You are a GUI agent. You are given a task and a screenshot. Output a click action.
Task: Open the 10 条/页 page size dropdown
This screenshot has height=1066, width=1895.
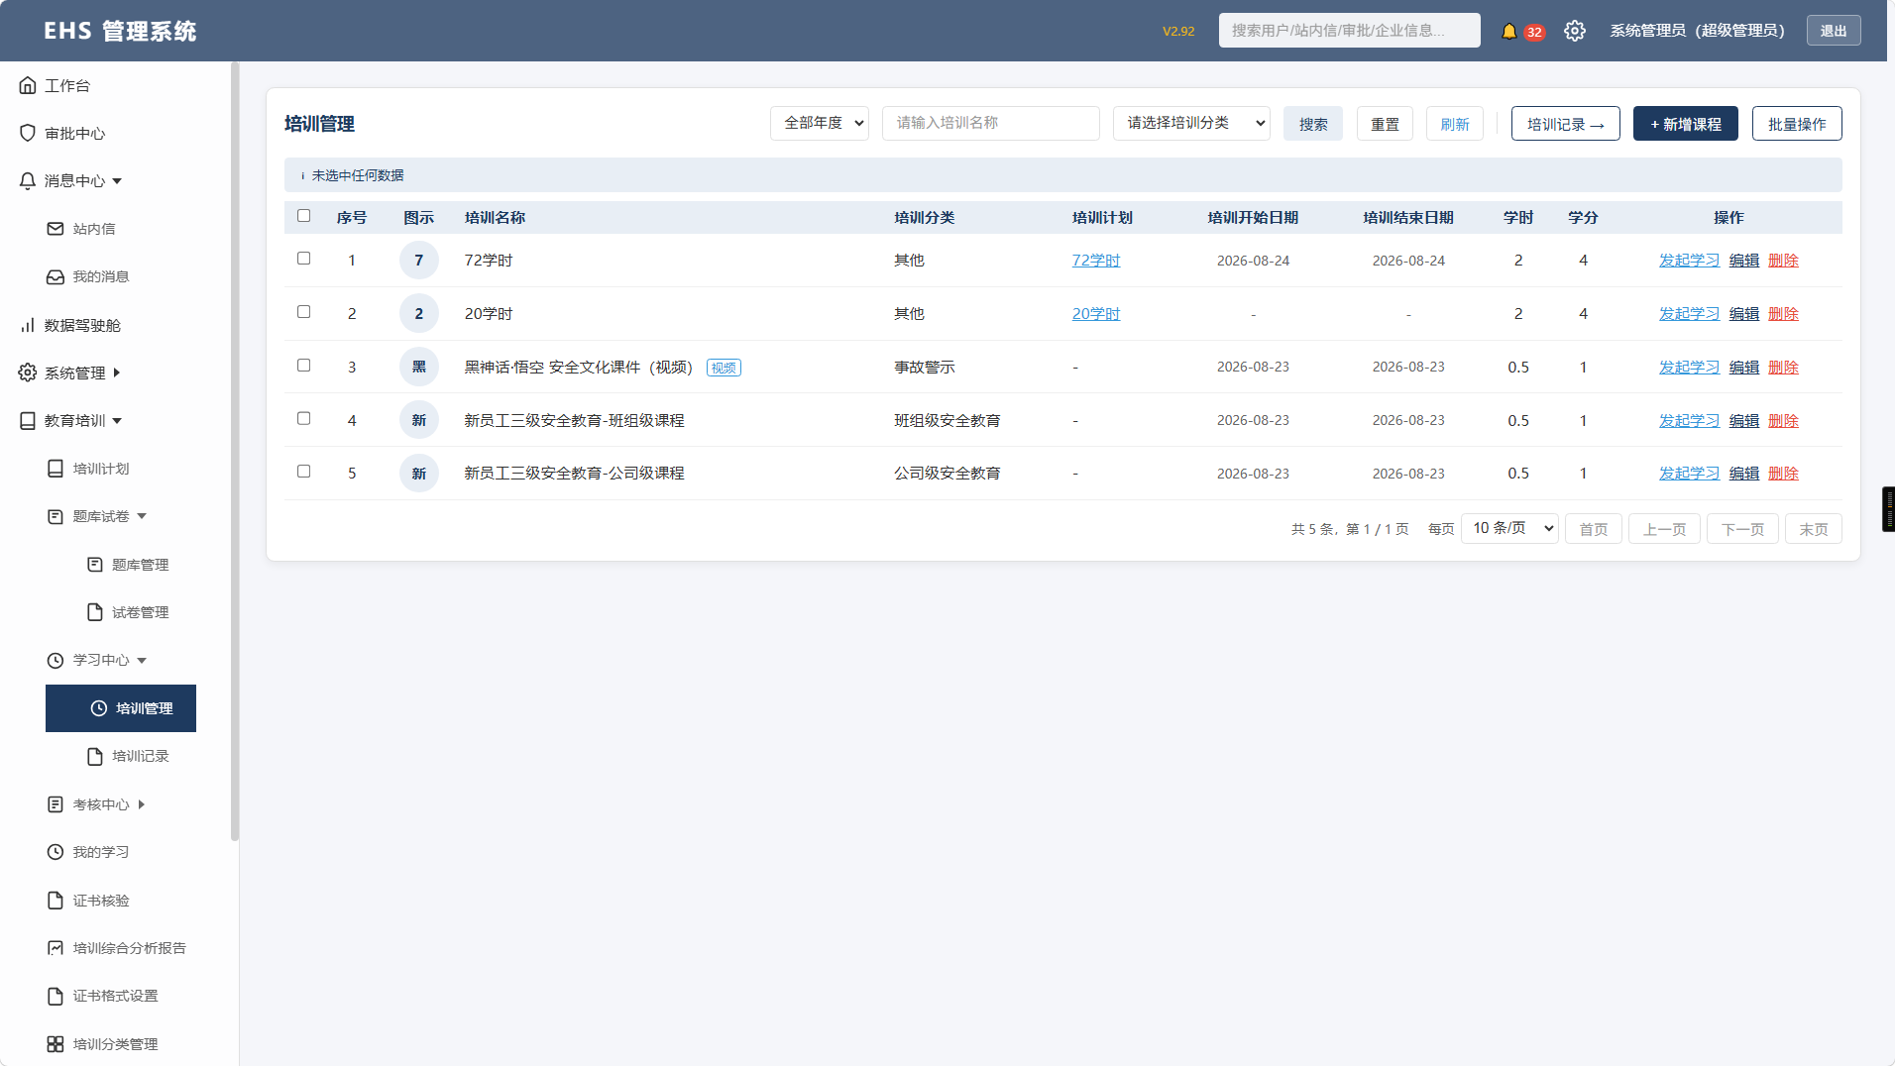point(1509,528)
